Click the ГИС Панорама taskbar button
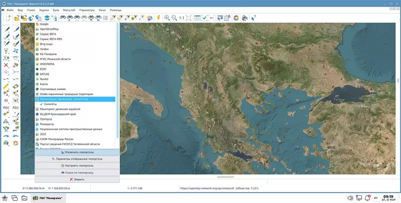Image resolution: width=401 pixels, height=203 pixels. coord(49,198)
